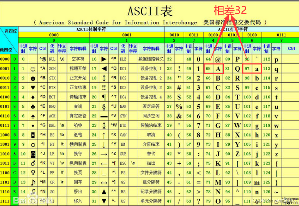Select the "正文开始" description cell
This screenshot has height=206, width=299.
78,78
